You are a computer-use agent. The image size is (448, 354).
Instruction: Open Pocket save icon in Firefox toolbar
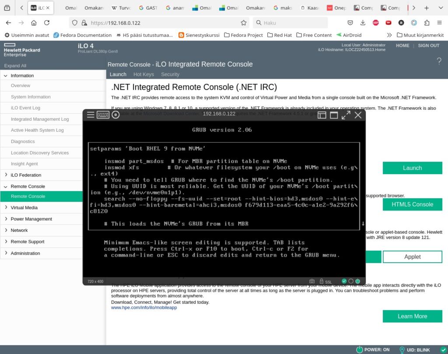pos(350,23)
